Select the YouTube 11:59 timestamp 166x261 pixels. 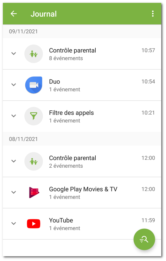click(x=148, y=220)
